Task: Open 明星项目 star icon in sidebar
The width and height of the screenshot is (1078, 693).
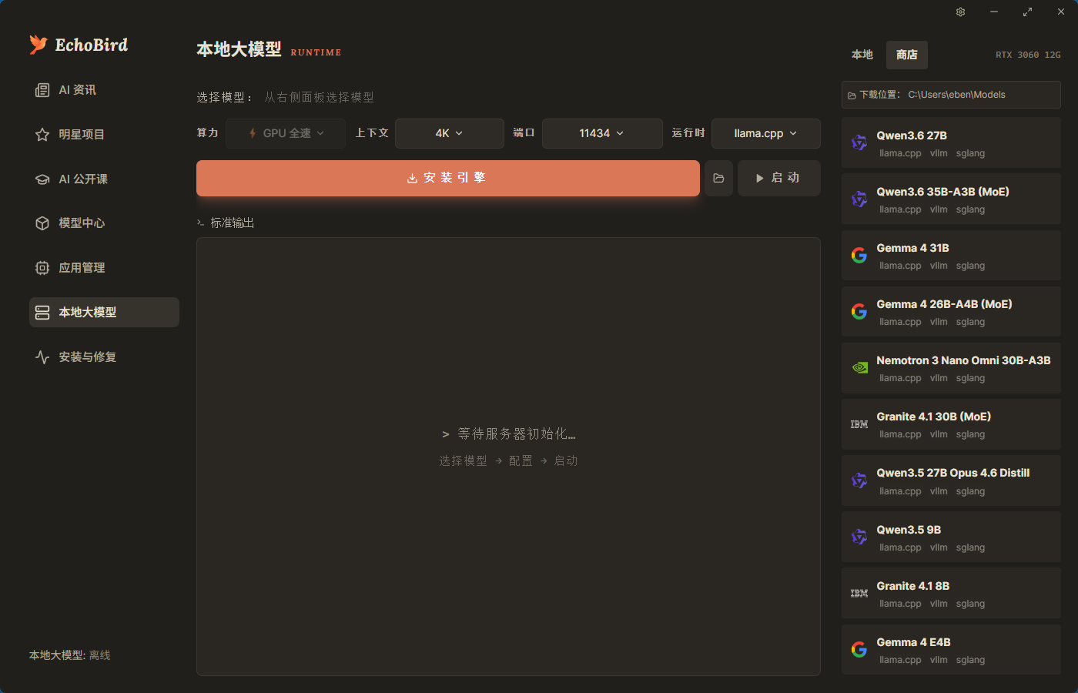Action: [42, 135]
